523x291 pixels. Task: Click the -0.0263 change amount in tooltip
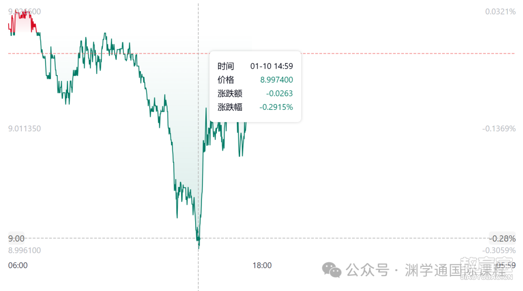(279, 93)
